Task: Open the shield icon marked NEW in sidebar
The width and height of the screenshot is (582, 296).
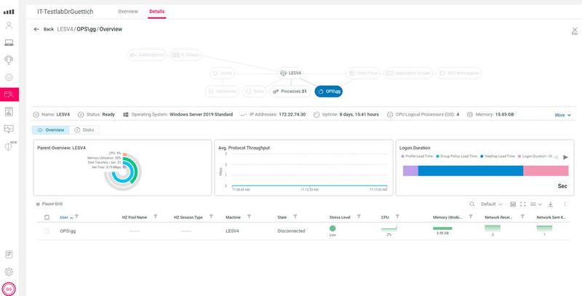Action: click(x=9, y=146)
